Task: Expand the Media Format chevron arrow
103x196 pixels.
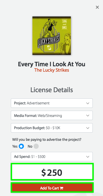Action: tap(88, 115)
